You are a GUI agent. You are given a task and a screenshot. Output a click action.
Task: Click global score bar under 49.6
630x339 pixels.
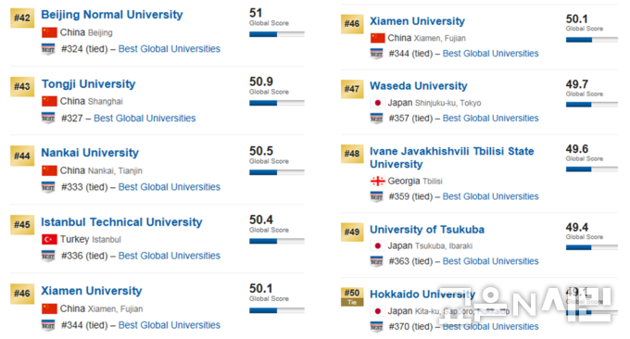pos(591,169)
